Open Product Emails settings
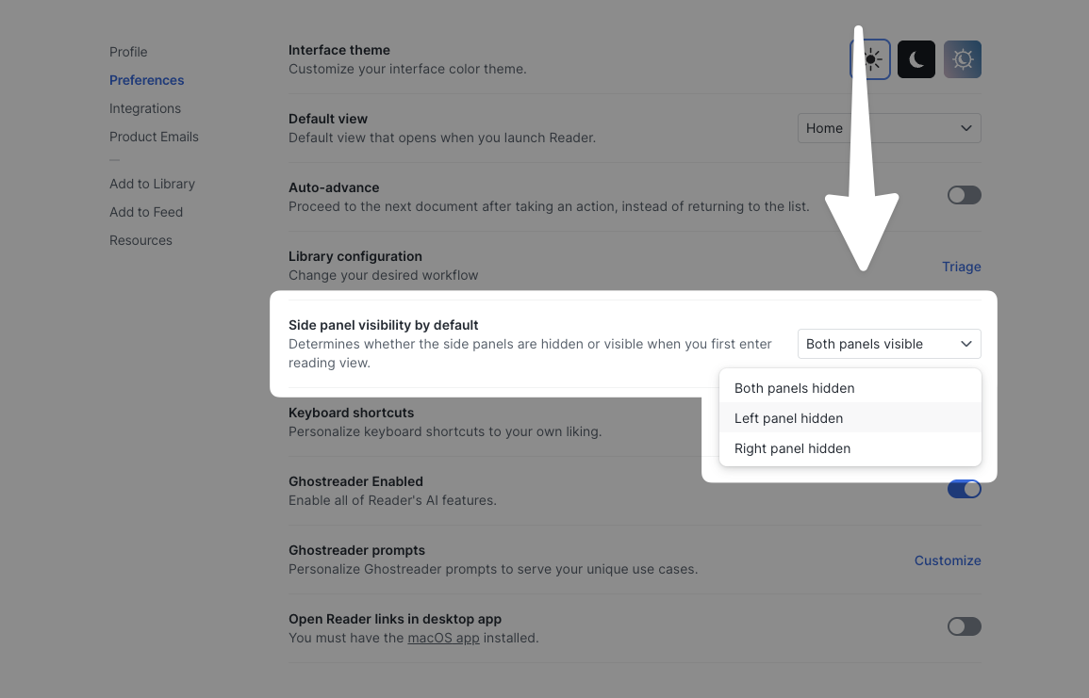The width and height of the screenshot is (1089, 698). 154,137
